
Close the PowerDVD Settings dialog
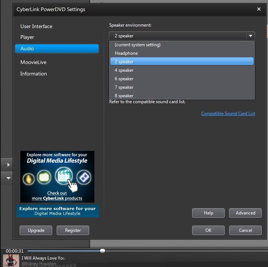click(x=259, y=9)
